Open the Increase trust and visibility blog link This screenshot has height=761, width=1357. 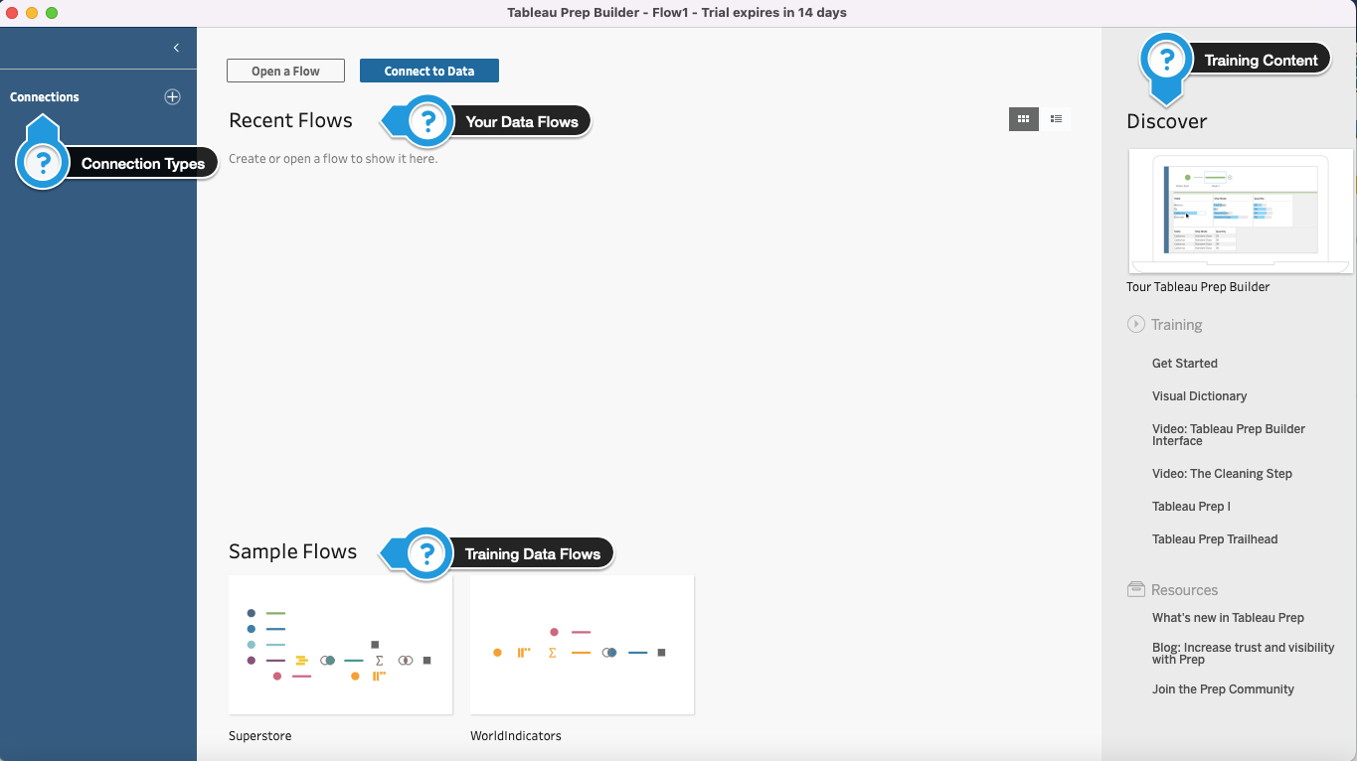tap(1244, 653)
